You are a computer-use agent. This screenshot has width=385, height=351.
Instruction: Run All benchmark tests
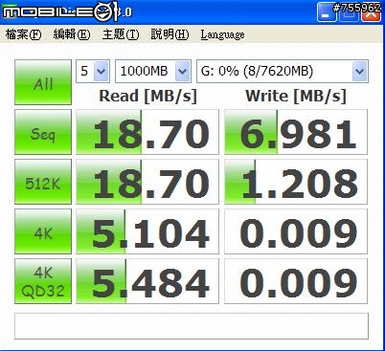click(x=43, y=82)
